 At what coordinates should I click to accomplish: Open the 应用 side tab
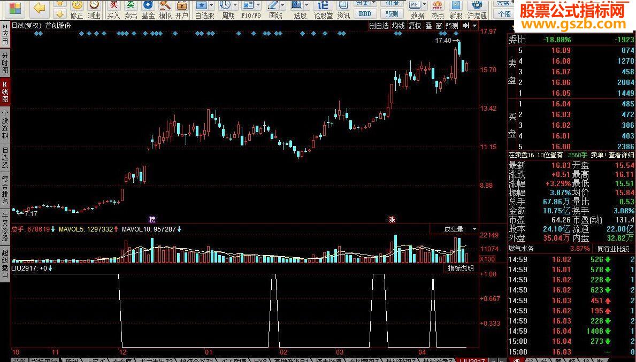click(x=5, y=35)
